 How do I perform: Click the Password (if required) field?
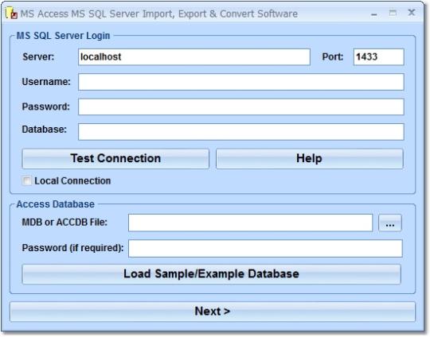pyautogui.click(x=265, y=249)
